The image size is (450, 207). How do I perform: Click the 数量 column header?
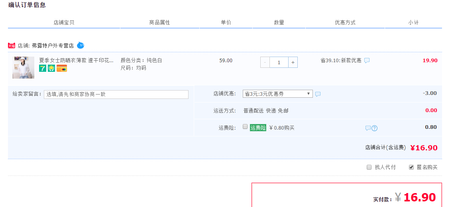tap(279, 22)
